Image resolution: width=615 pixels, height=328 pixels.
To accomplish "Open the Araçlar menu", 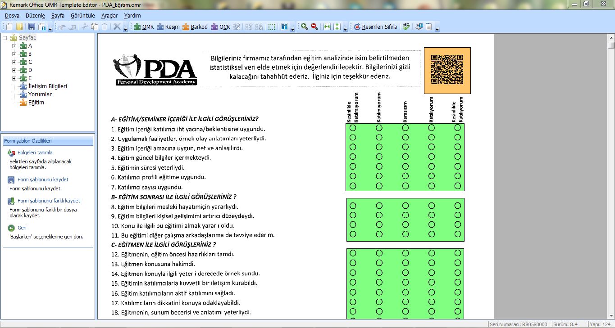I will click(x=109, y=15).
